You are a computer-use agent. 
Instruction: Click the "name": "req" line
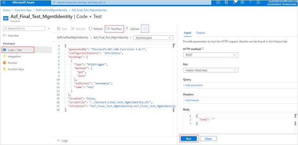(84, 87)
